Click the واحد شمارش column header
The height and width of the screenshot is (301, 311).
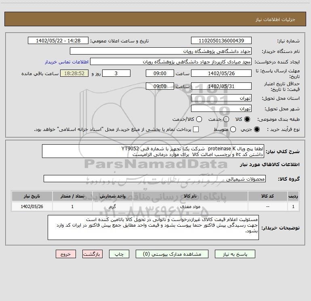click(112, 196)
